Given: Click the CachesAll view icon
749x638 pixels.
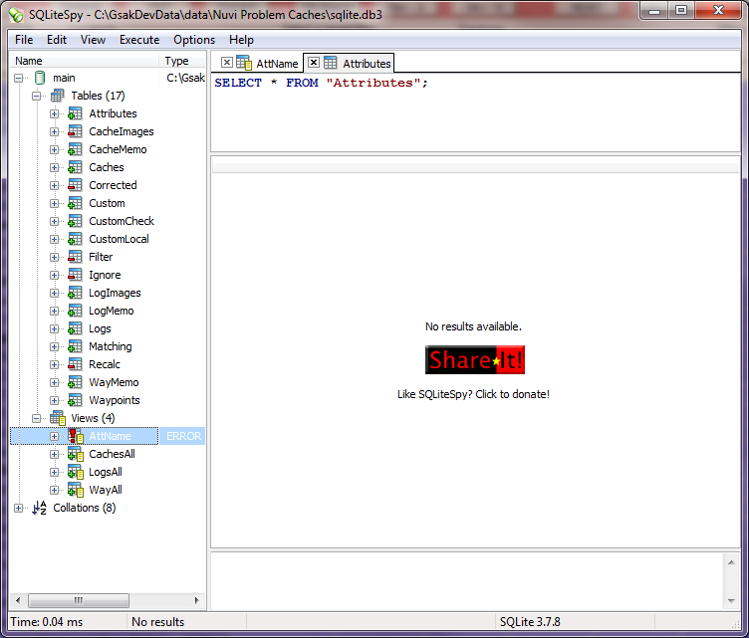Looking at the screenshot, I should tap(76, 454).
